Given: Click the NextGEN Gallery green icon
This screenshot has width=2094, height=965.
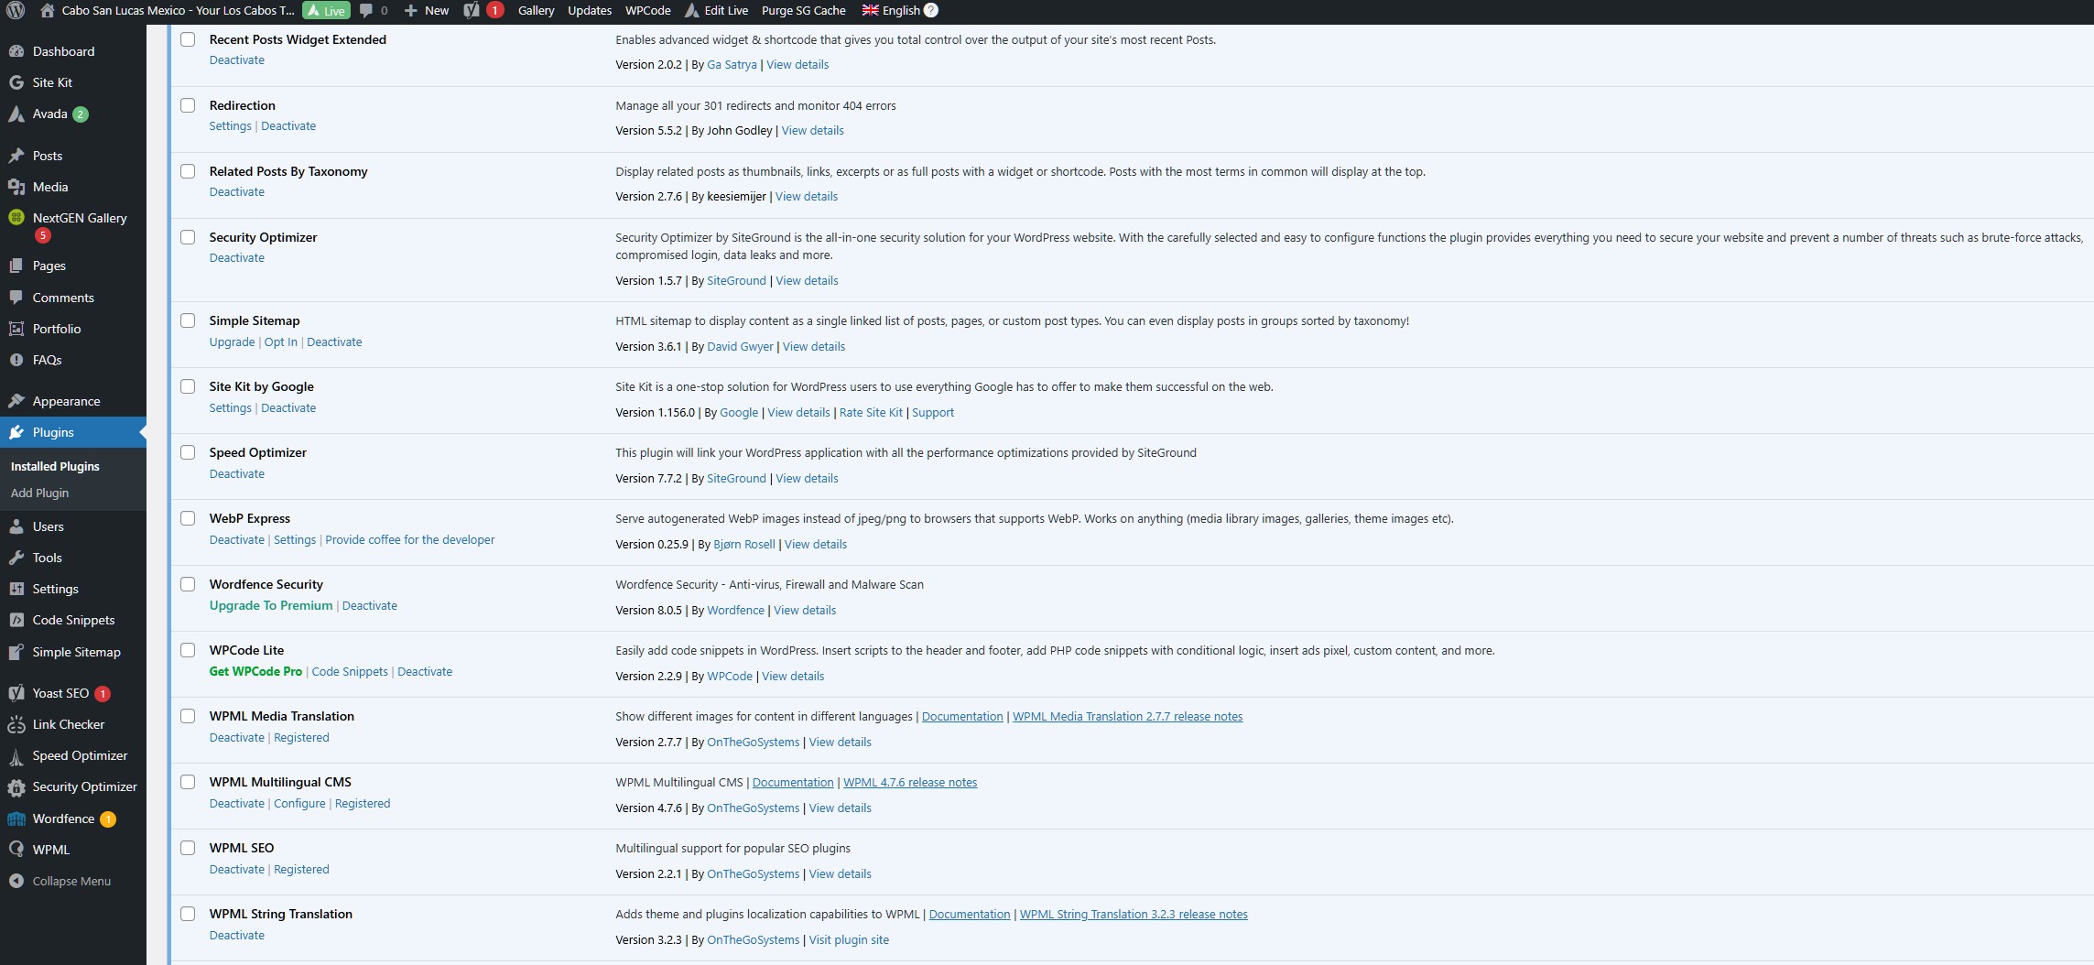Looking at the screenshot, I should (x=16, y=218).
